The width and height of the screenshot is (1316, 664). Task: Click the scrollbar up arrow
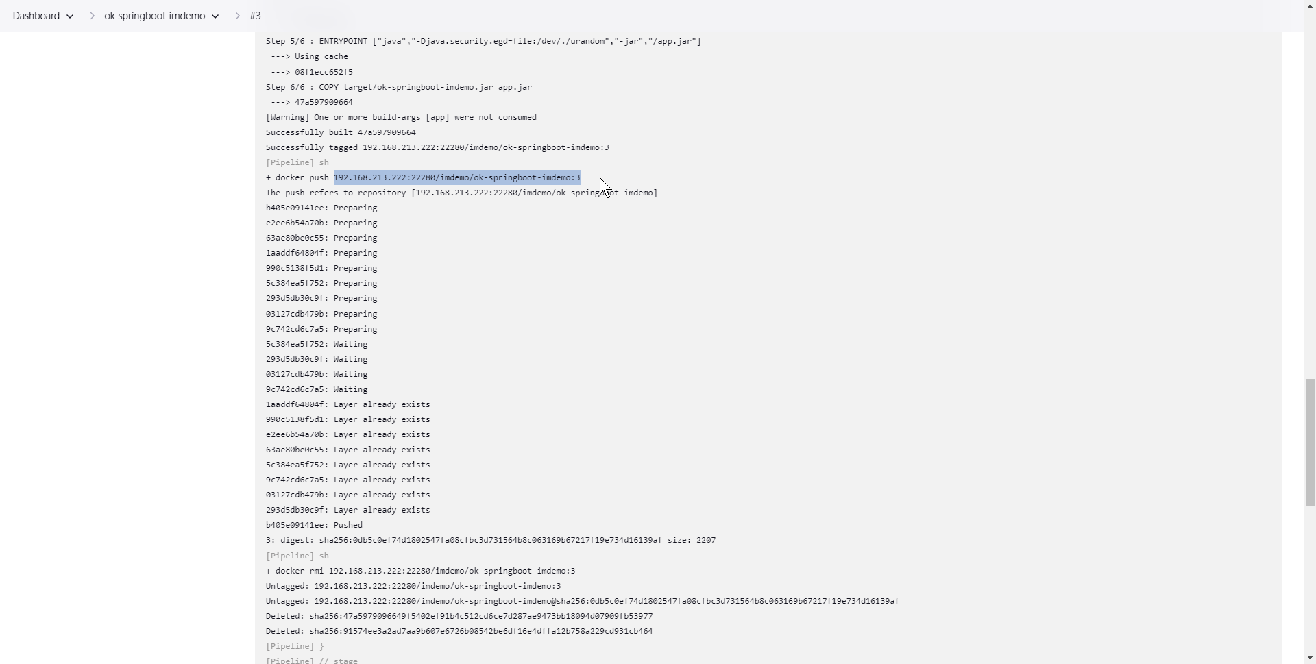[x=1310, y=5]
